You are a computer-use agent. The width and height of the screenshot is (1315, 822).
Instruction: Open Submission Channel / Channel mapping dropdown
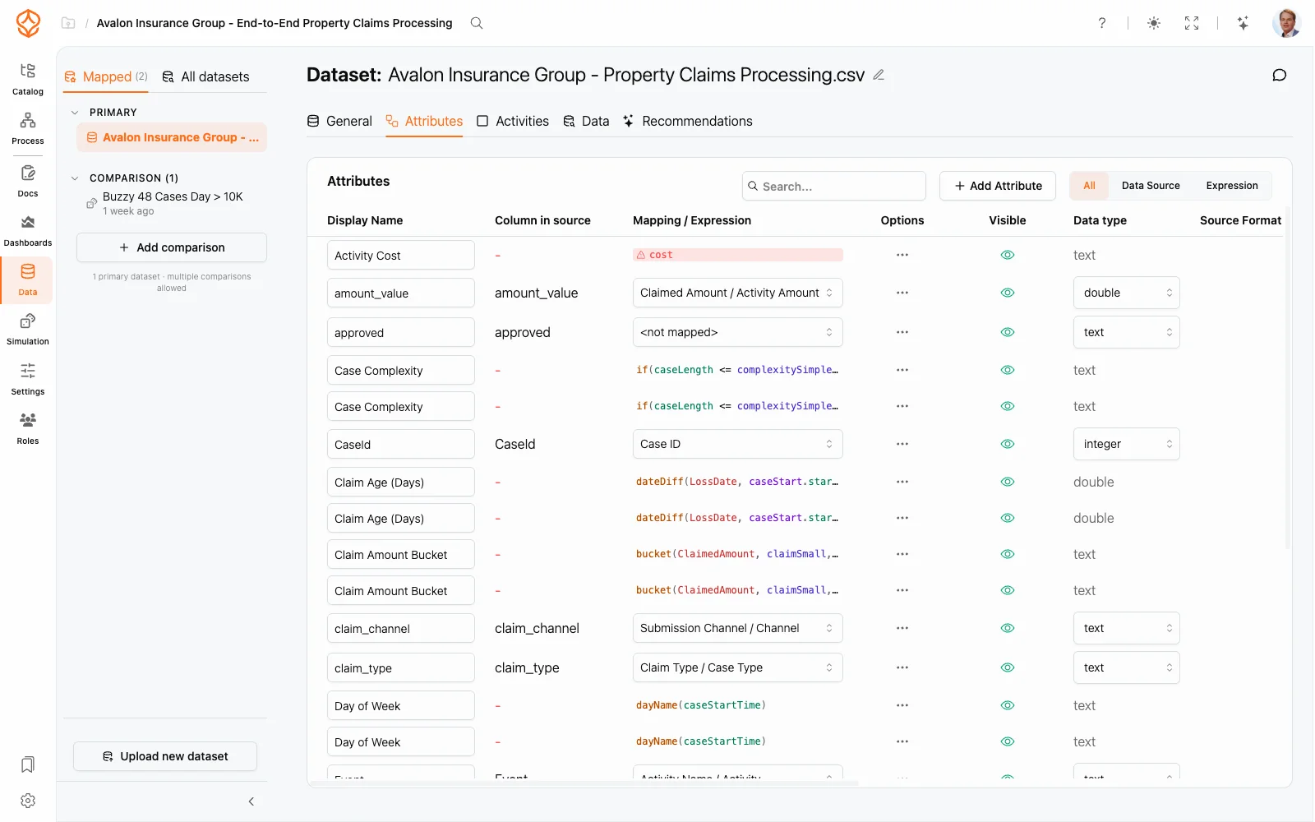(x=737, y=628)
